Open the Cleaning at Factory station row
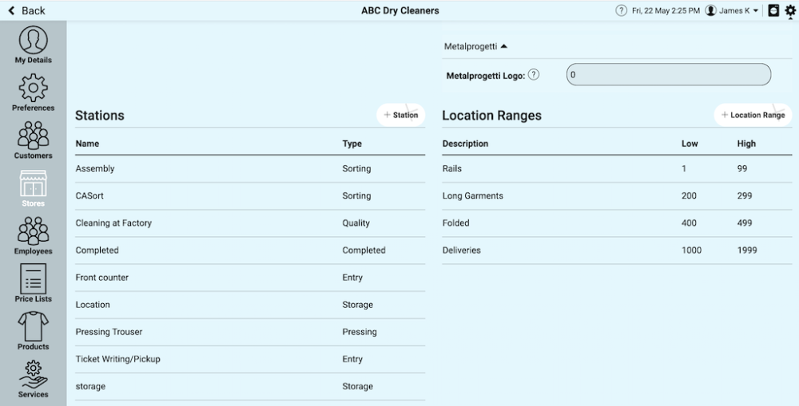This screenshot has width=799, height=406. [249, 223]
